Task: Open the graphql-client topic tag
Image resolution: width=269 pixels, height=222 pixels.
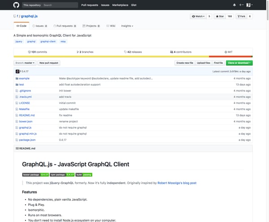Action: (x=48, y=42)
